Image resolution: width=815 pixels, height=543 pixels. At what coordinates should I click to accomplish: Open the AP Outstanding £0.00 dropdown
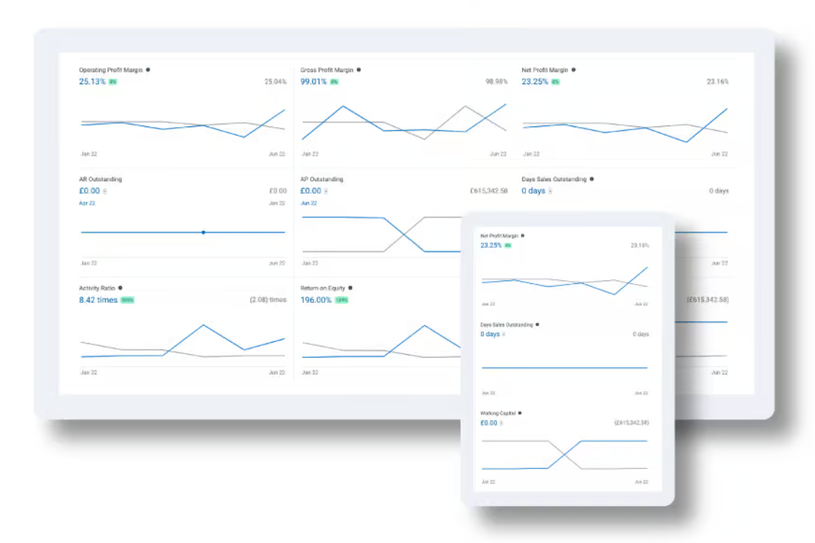tap(326, 191)
